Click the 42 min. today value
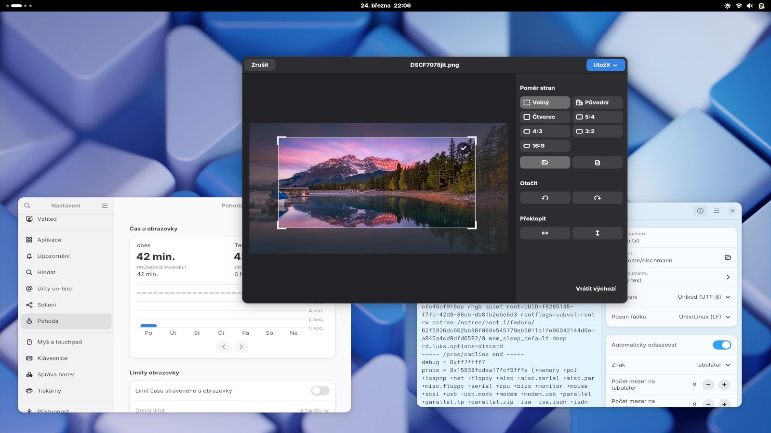Viewport: 771px width, 433px height. [156, 256]
